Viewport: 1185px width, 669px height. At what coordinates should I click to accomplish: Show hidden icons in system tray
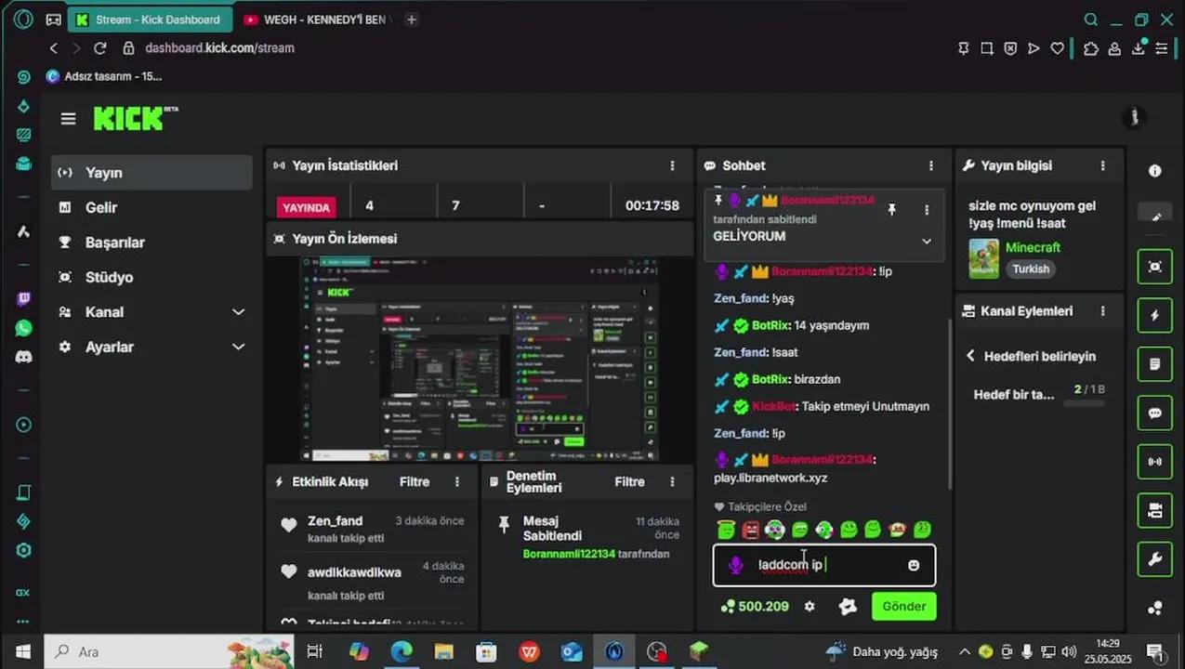(x=964, y=651)
